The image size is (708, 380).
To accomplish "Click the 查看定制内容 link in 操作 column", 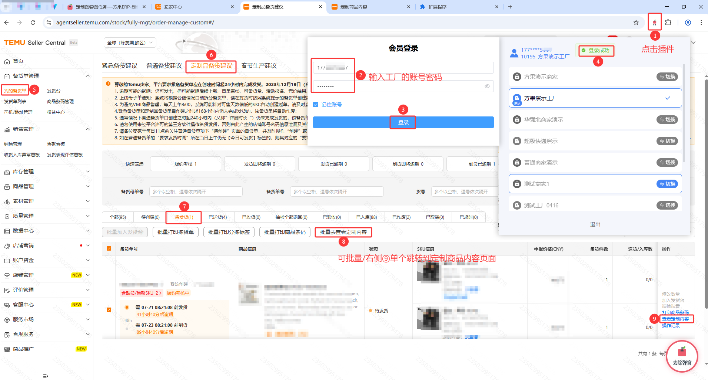I will [x=675, y=319].
